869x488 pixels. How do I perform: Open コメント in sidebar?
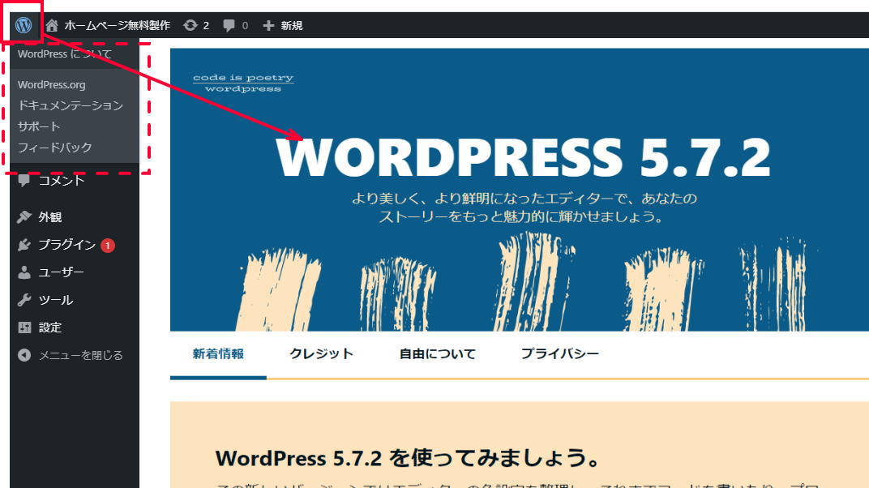tap(62, 181)
